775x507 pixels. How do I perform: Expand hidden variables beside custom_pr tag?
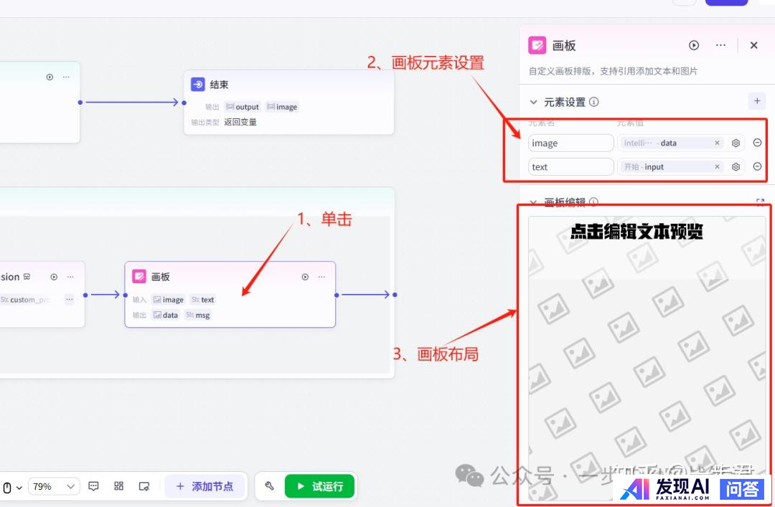pyautogui.click(x=69, y=300)
